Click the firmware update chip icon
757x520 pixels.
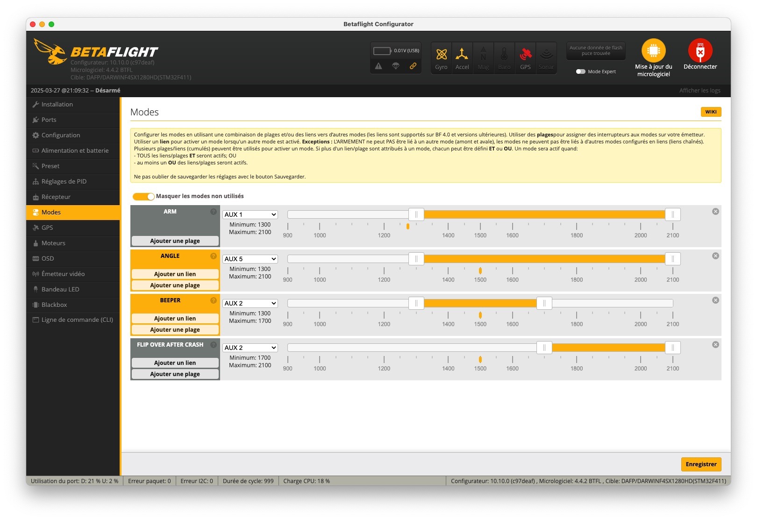click(x=653, y=50)
